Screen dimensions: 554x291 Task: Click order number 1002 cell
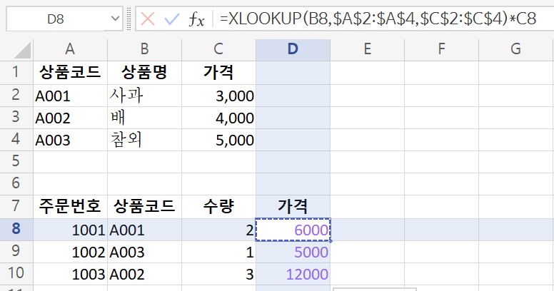click(x=70, y=252)
